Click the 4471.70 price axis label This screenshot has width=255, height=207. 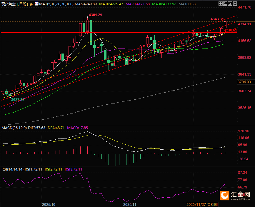tap(244, 7)
